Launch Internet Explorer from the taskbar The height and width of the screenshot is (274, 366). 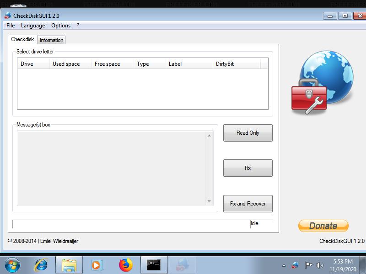41,265
